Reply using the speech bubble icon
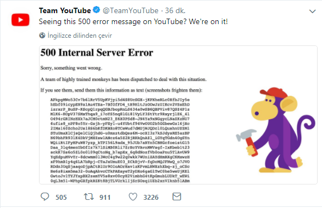The height and width of the screenshot is (208, 322). pyautogui.click(x=45, y=197)
